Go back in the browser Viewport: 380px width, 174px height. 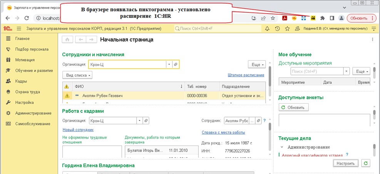[8, 18]
